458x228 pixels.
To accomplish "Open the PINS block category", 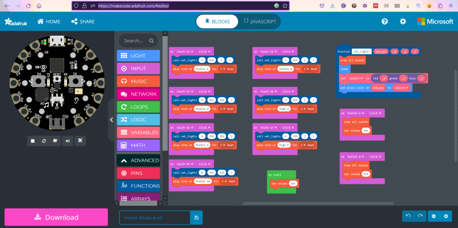I will pos(139,173).
